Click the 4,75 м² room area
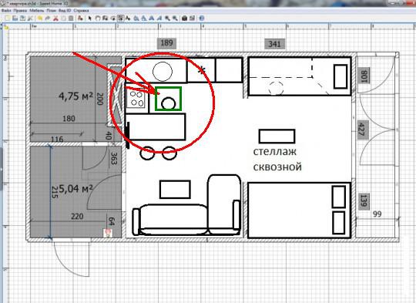Viewport: 416px width, 303px height. pos(75,96)
